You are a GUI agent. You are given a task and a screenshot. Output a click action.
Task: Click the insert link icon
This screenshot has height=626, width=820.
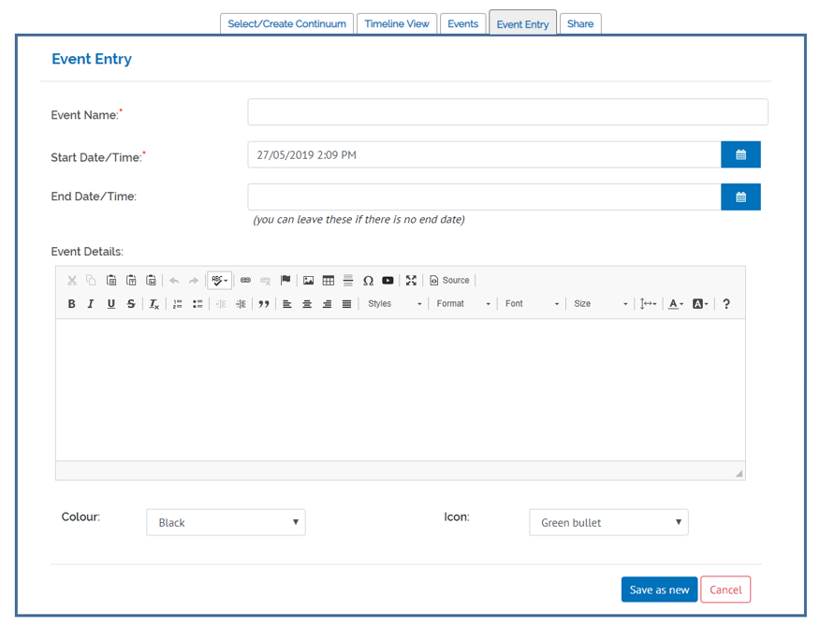[x=245, y=280]
